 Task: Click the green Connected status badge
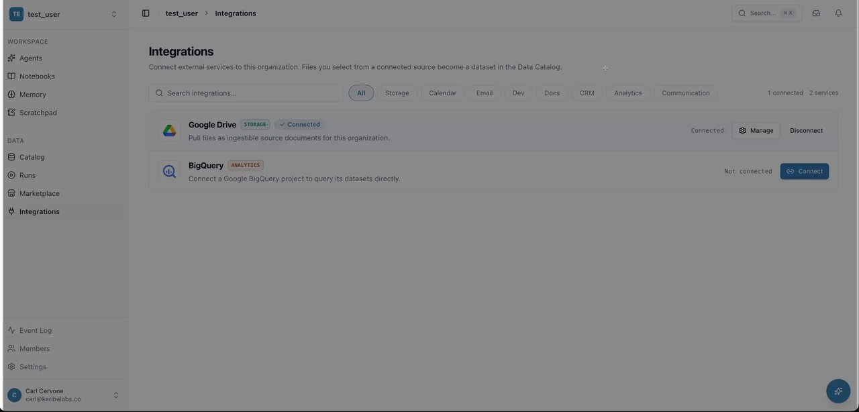coord(300,125)
